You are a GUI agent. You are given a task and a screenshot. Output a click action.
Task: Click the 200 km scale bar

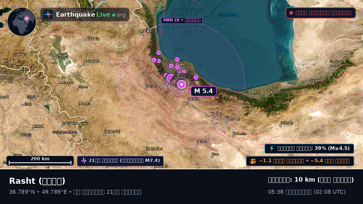pos(40,161)
